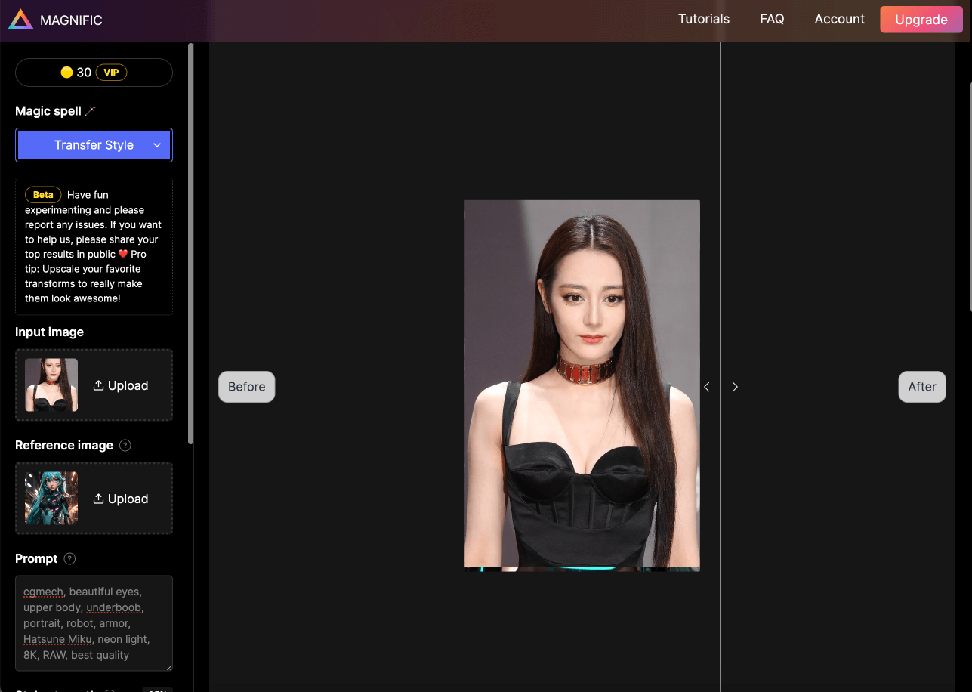Show the After view
This screenshot has height=692, width=972.
(x=921, y=387)
